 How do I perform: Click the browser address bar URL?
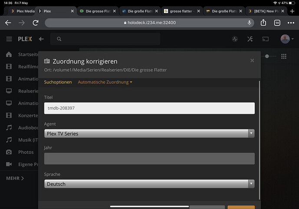coord(151,23)
